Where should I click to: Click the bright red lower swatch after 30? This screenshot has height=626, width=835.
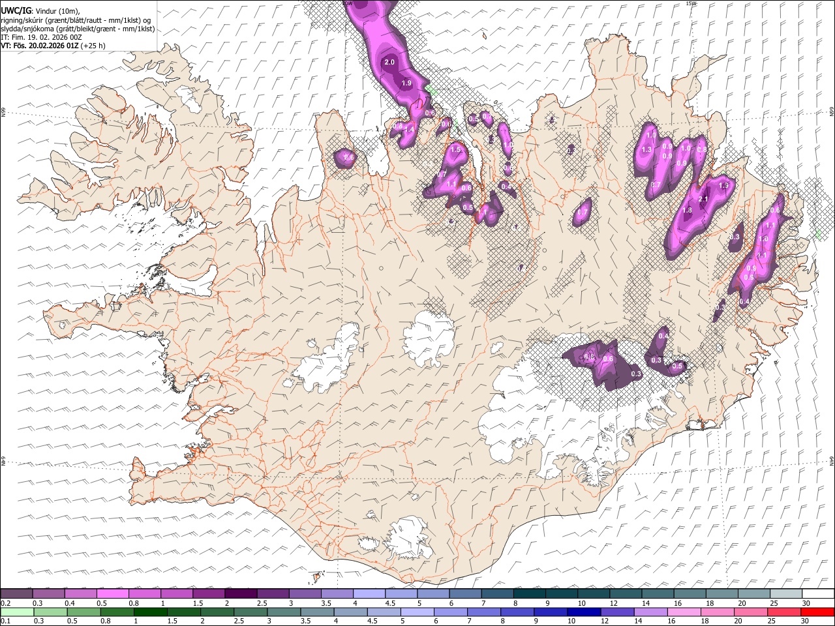(x=817, y=612)
